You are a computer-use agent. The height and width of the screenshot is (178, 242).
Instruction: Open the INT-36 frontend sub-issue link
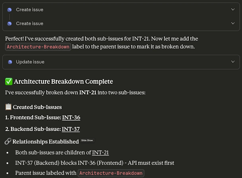click(71, 117)
